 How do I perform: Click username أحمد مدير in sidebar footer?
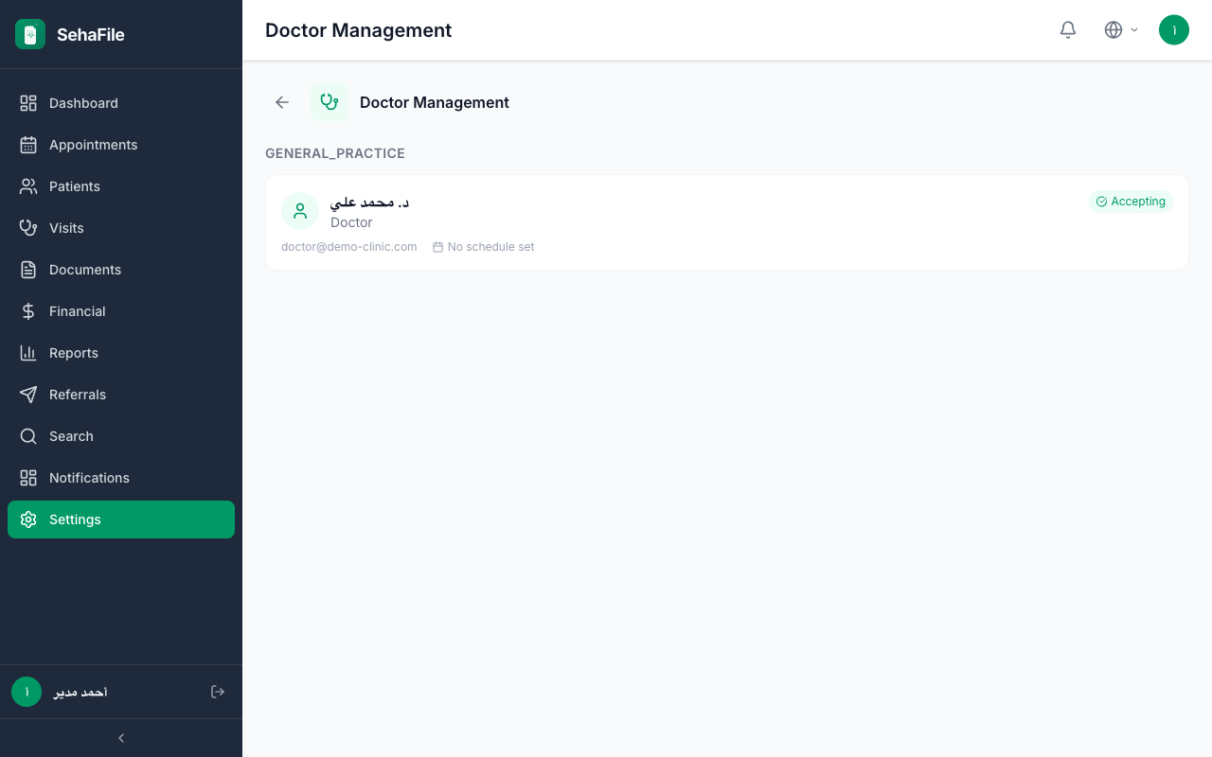(x=80, y=693)
